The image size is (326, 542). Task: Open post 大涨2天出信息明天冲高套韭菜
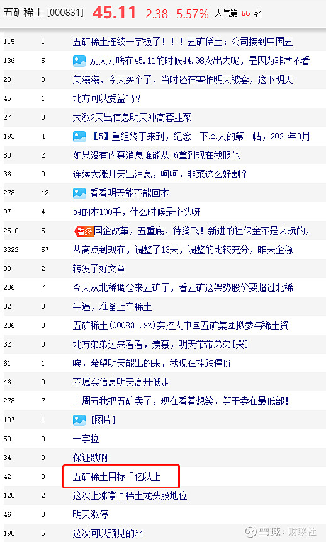[132, 117]
